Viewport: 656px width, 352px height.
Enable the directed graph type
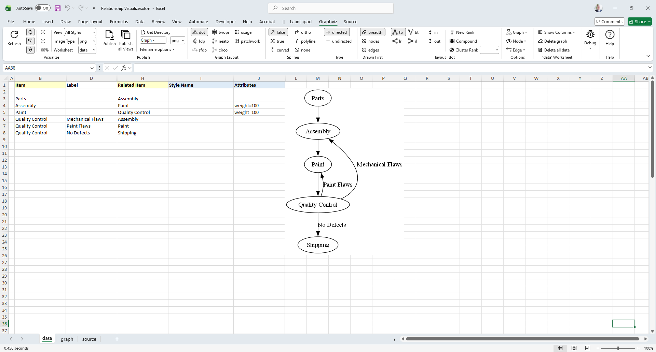pos(336,32)
